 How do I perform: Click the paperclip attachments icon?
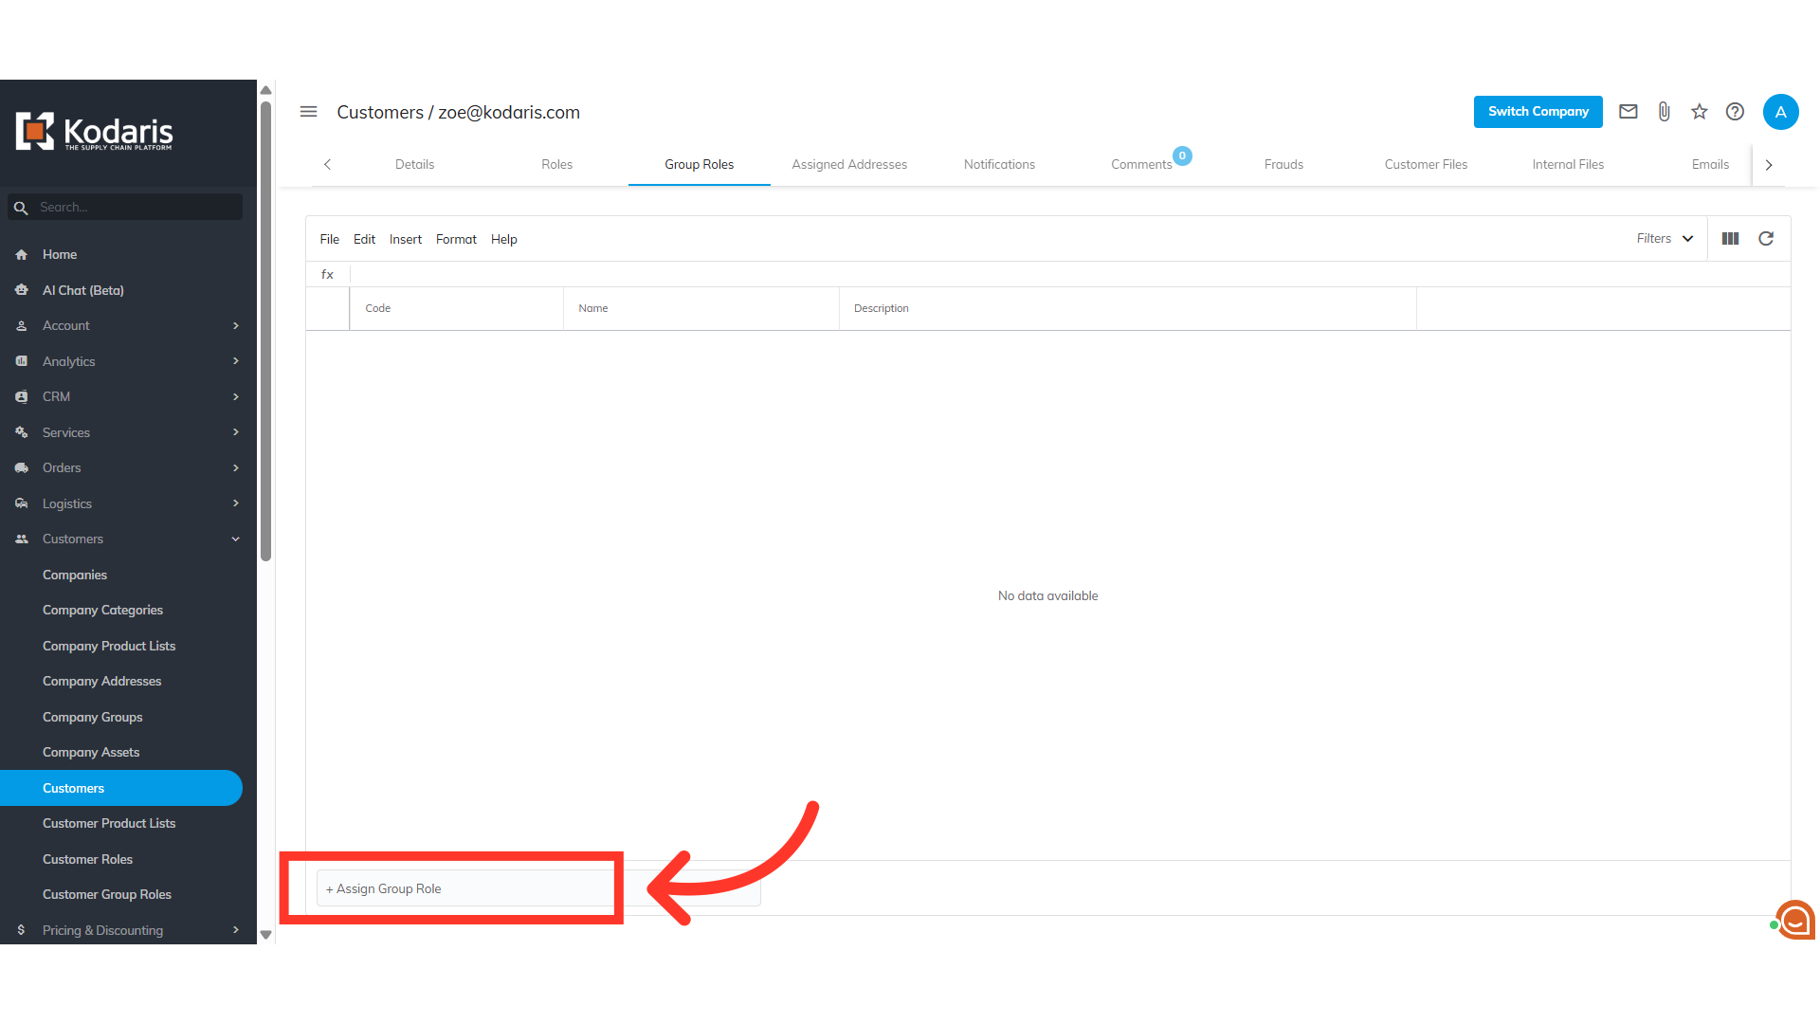tap(1664, 112)
